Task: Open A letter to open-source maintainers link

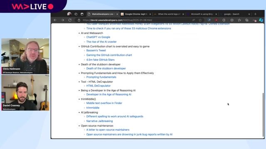Action: (x=108, y=130)
